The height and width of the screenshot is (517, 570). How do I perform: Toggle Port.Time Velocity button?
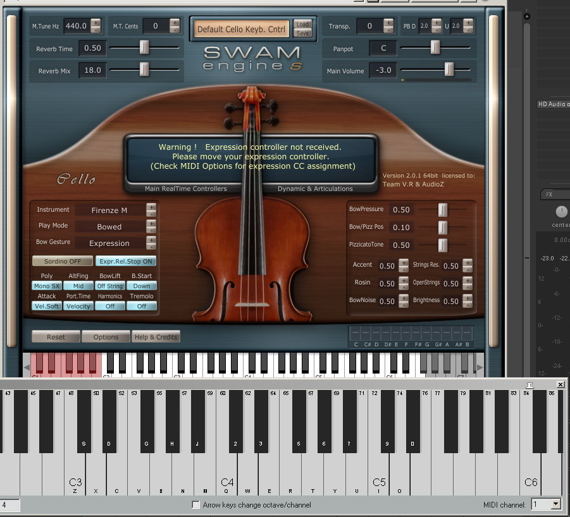[78, 306]
